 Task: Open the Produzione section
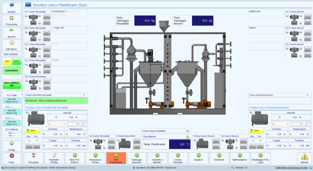point(12,20)
